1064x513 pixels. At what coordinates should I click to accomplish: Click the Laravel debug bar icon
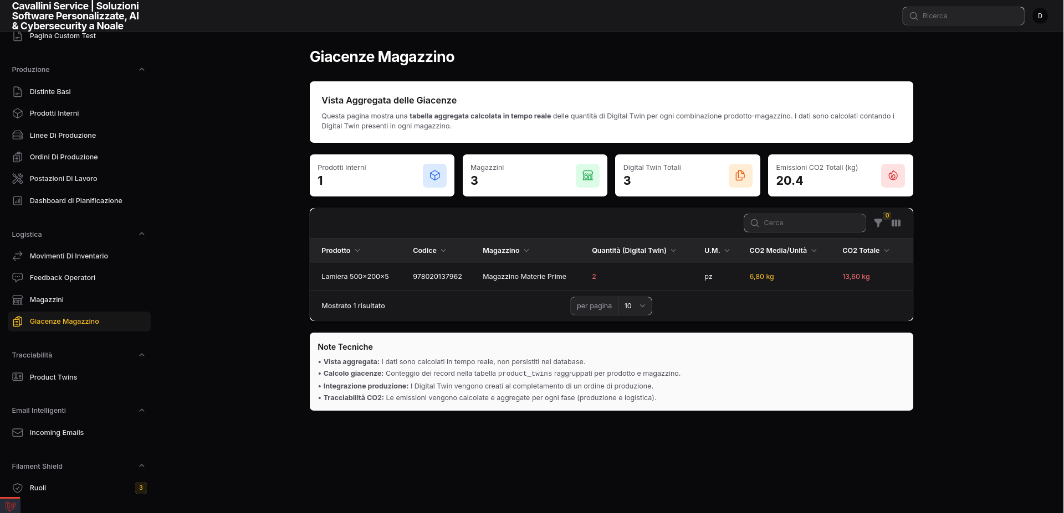coord(10,506)
